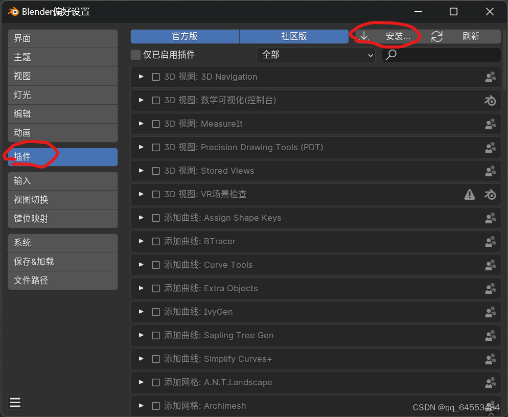Enable the BTracer add-on checkbox
Image resolution: width=508 pixels, height=417 pixels.
click(x=156, y=241)
